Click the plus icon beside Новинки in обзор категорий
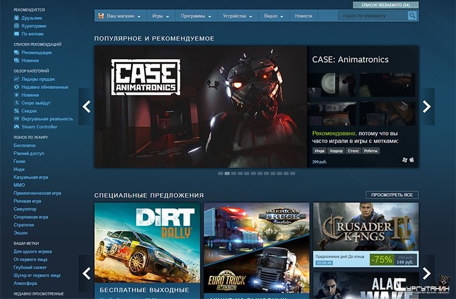The width and height of the screenshot is (456, 299). coord(16,95)
